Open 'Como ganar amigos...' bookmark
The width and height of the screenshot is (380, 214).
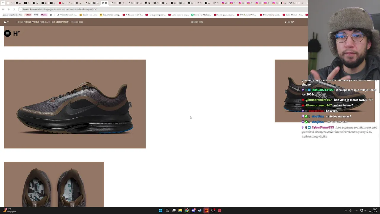(x=224, y=15)
